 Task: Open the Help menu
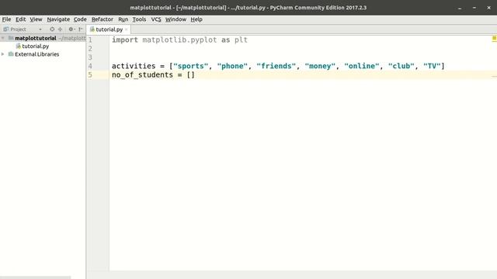[x=196, y=19]
